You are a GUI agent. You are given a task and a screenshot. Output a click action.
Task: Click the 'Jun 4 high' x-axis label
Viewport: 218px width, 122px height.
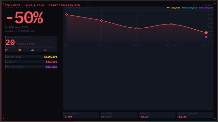point(171,45)
